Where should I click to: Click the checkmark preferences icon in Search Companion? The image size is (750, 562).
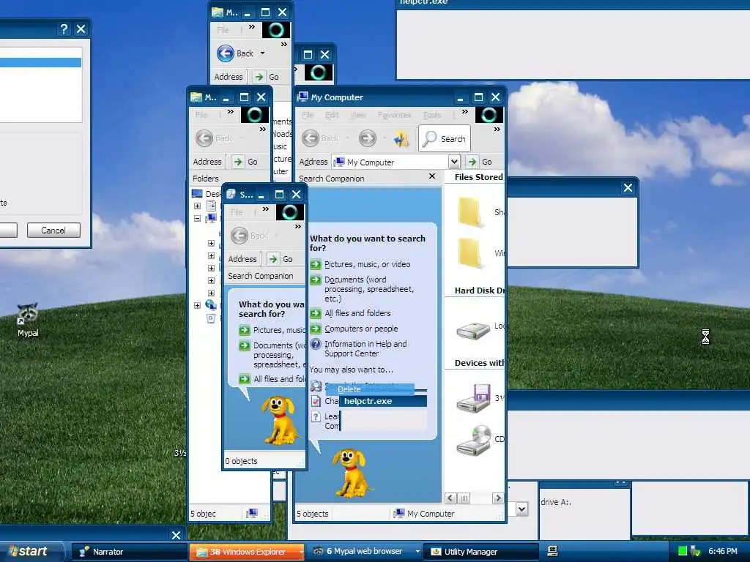[x=316, y=401]
